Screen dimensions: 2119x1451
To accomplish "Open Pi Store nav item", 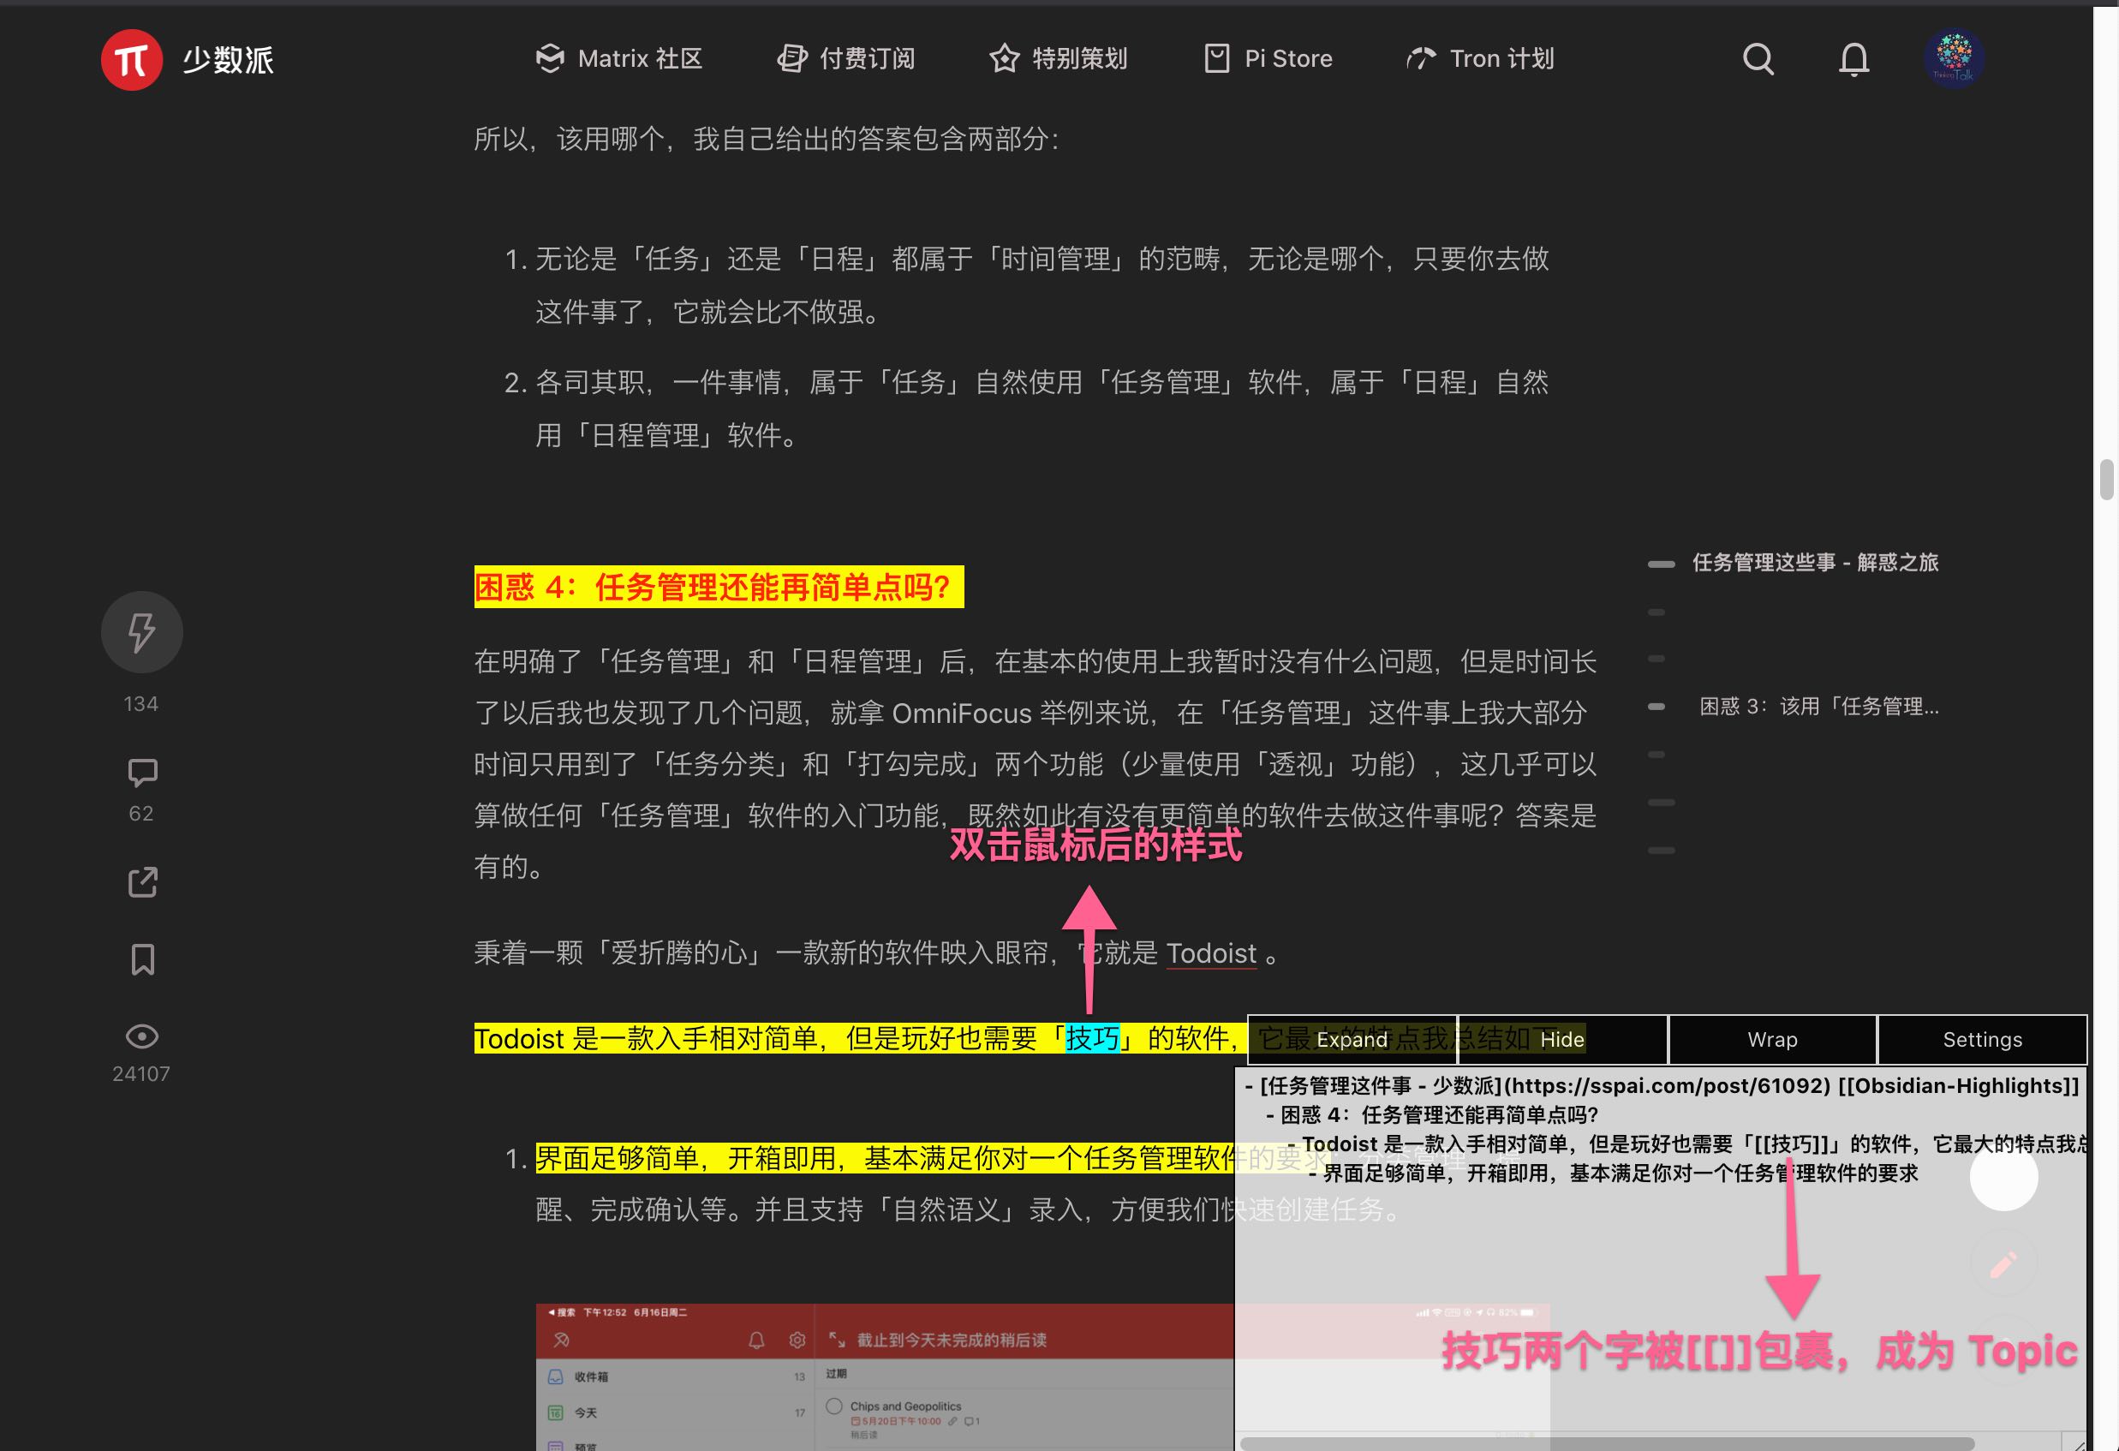I will [x=1268, y=59].
